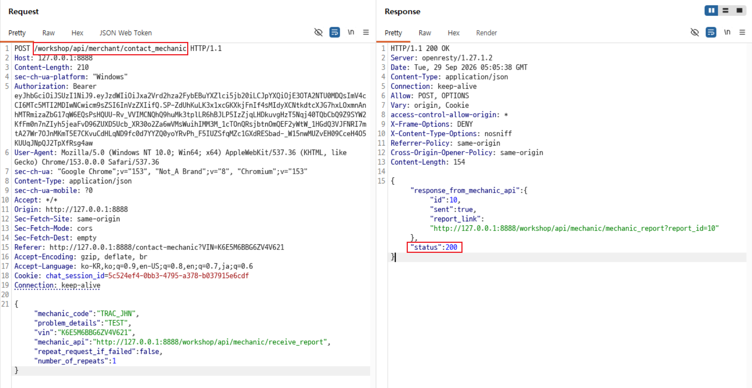
Task: Select the top-bottom stacked layout icon
Action: coord(726,10)
